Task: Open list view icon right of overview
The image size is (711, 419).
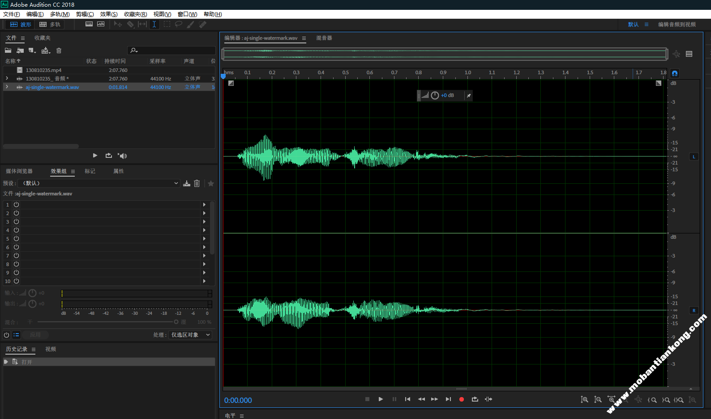Action: pos(689,54)
